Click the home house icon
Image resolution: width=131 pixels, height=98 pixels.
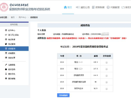[x=65, y=7]
